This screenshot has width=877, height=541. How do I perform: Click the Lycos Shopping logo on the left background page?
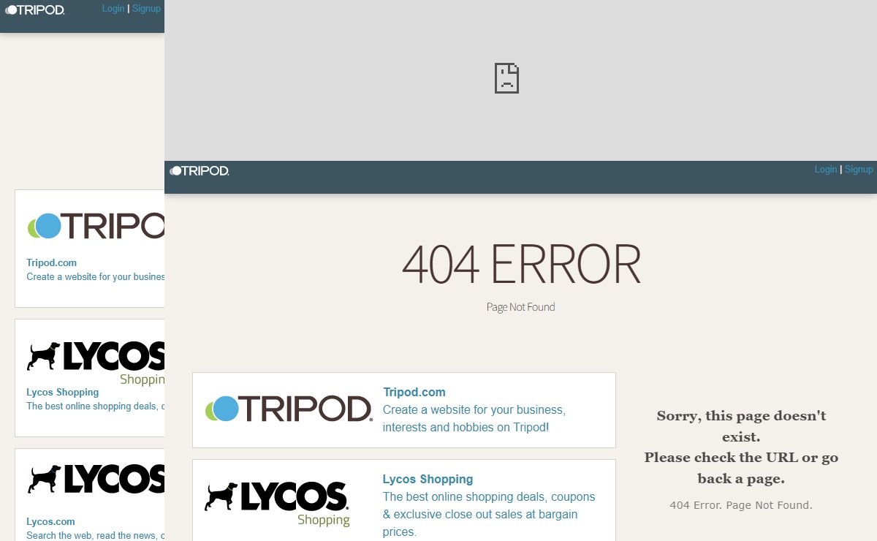click(96, 363)
